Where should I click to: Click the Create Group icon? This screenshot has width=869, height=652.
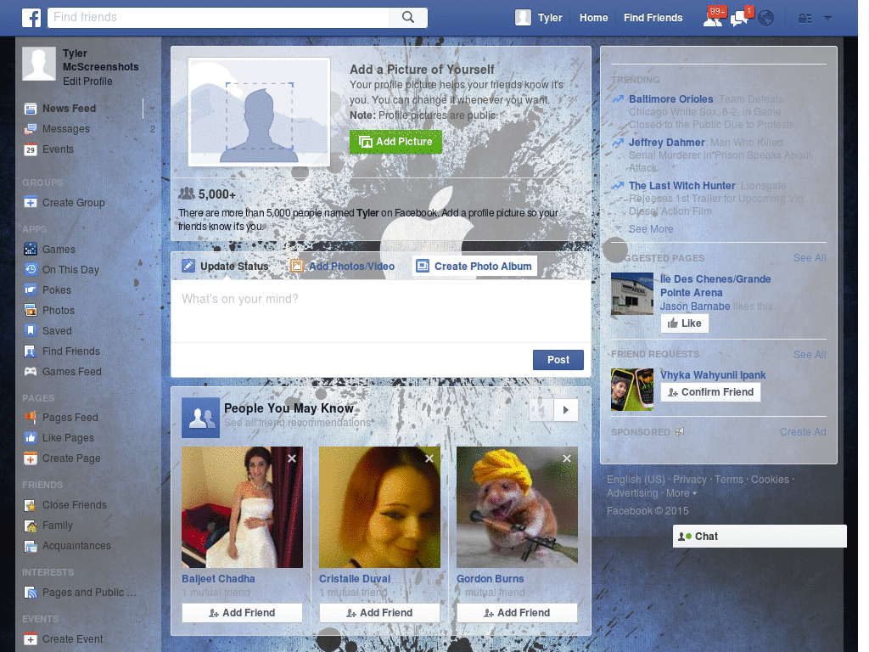(x=31, y=203)
